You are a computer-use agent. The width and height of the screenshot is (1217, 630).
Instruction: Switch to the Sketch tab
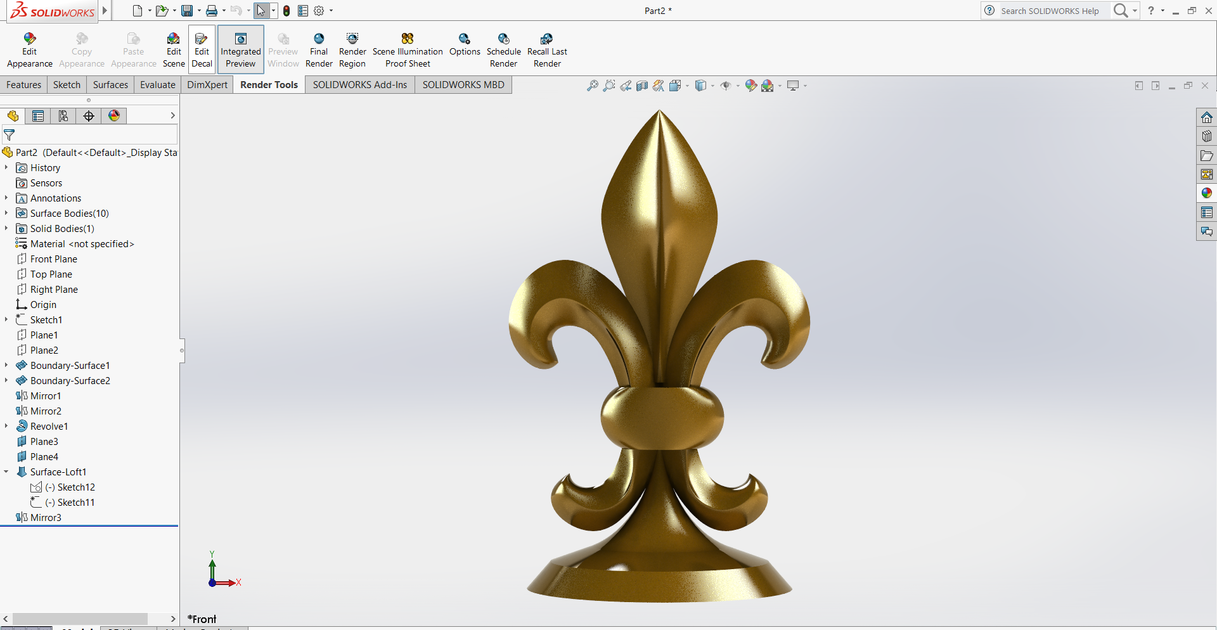point(67,85)
